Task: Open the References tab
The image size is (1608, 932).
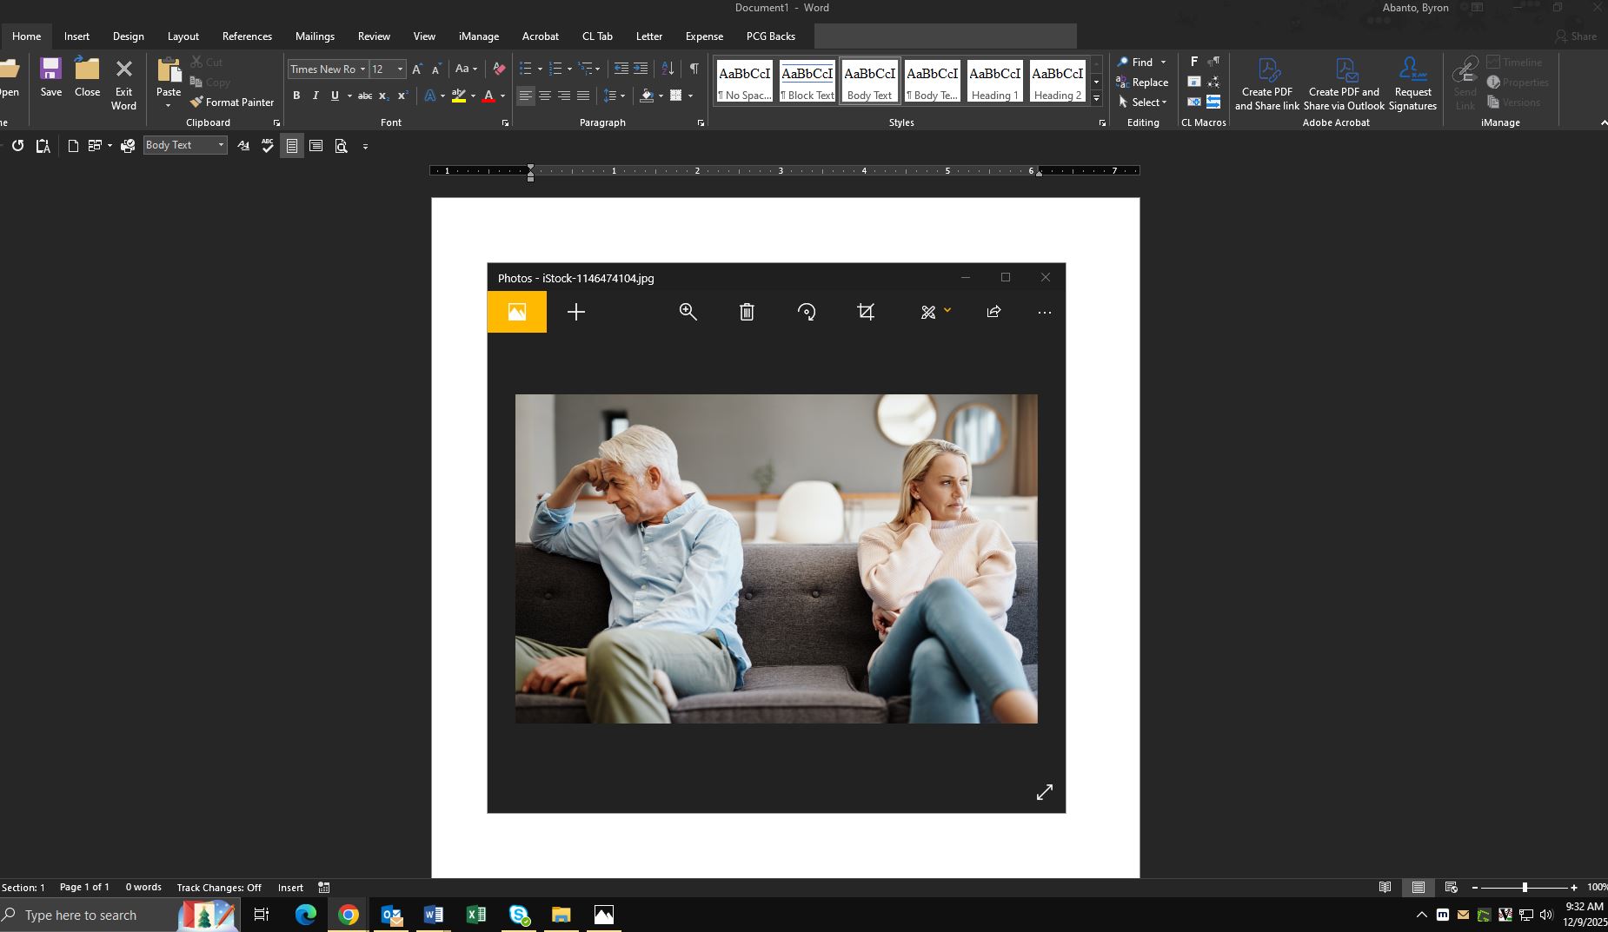Action: [247, 36]
